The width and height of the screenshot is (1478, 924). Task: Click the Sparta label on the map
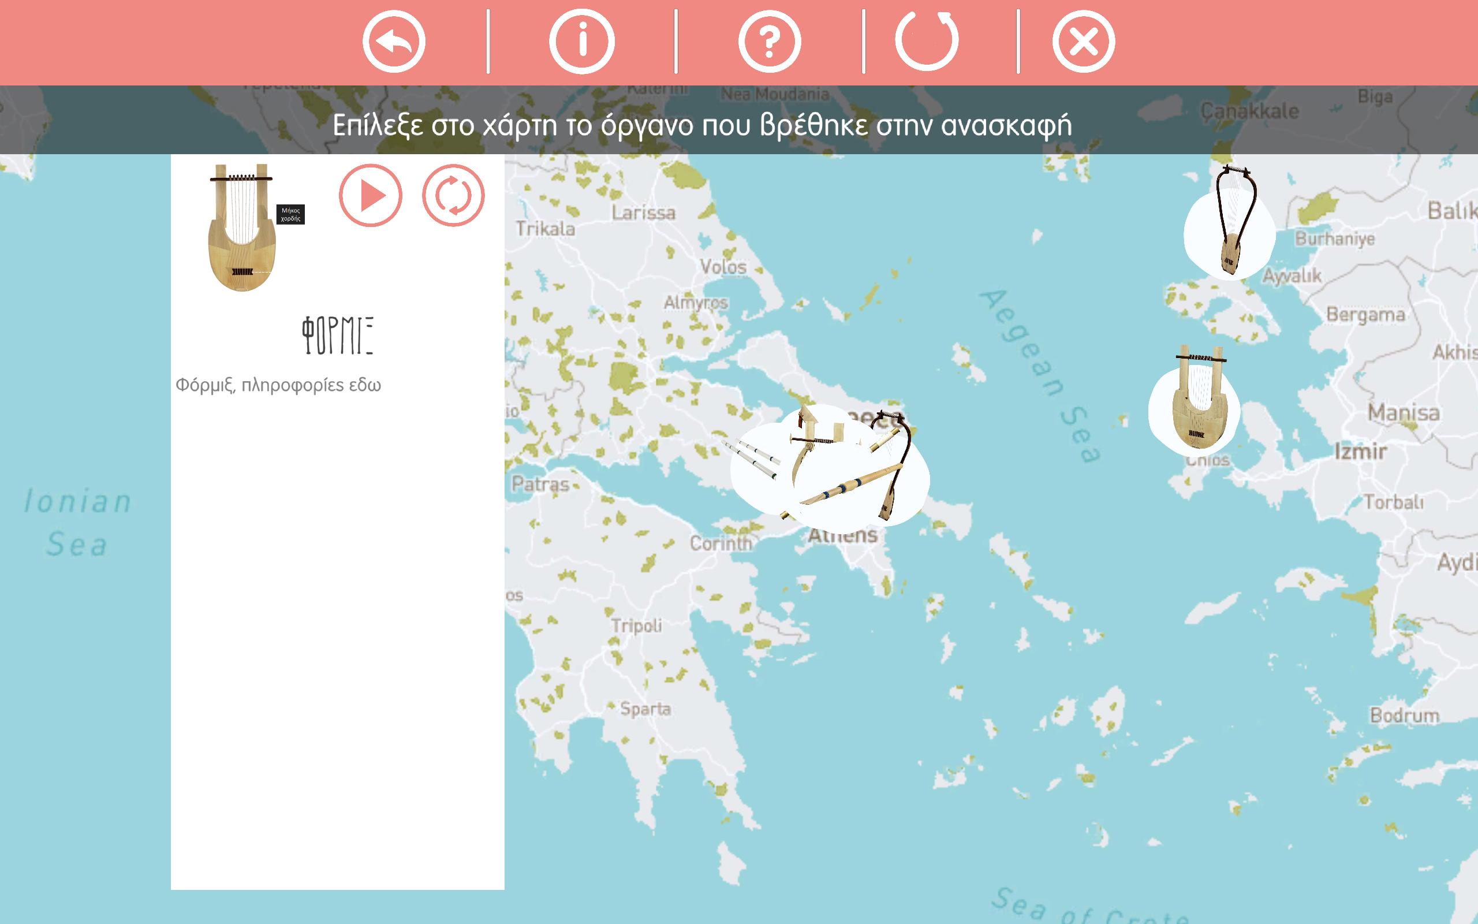click(x=645, y=709)
